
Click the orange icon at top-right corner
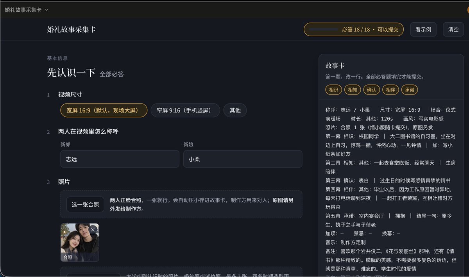pyautogui.click(x=467, y=10)
